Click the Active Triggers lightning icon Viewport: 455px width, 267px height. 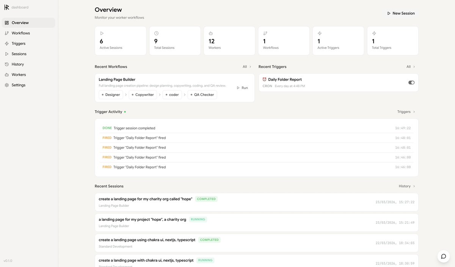pos(320,33)
